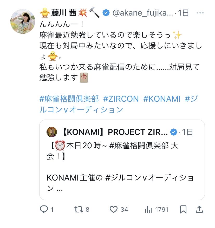Bookmark this tweet
This screenshot has width=215, height=228.
pos(183,209)
